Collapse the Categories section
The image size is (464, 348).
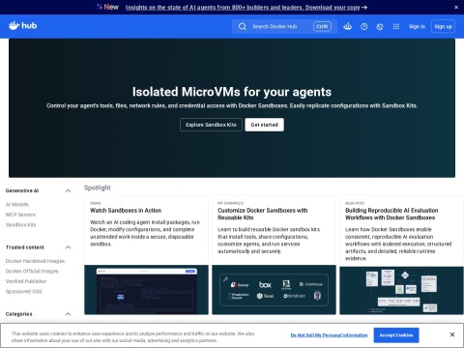pyautogui.click(x=68, y=314)
